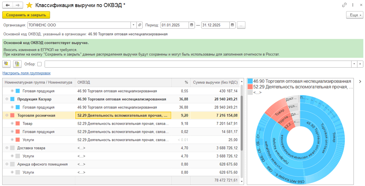Collapse the Продукция Казуар group

(7, 99)
